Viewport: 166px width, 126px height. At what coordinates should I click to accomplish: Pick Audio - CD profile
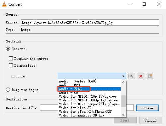click(x=90, y=93)
